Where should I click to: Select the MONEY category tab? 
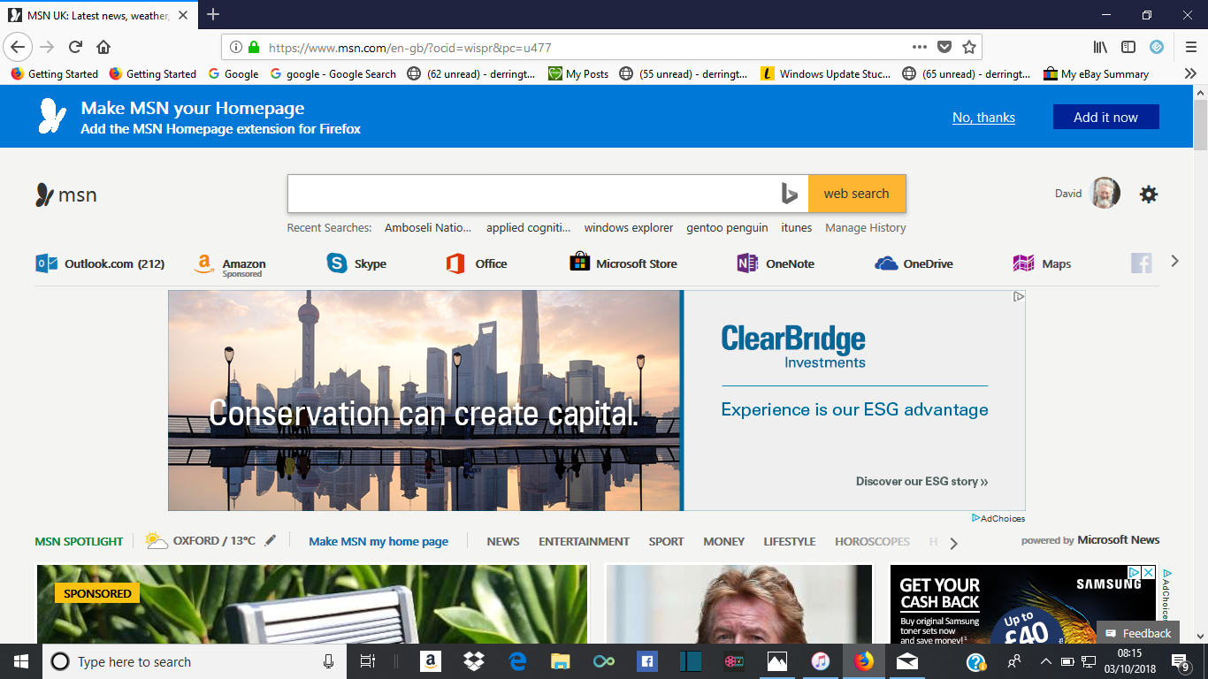pos(723,541)
